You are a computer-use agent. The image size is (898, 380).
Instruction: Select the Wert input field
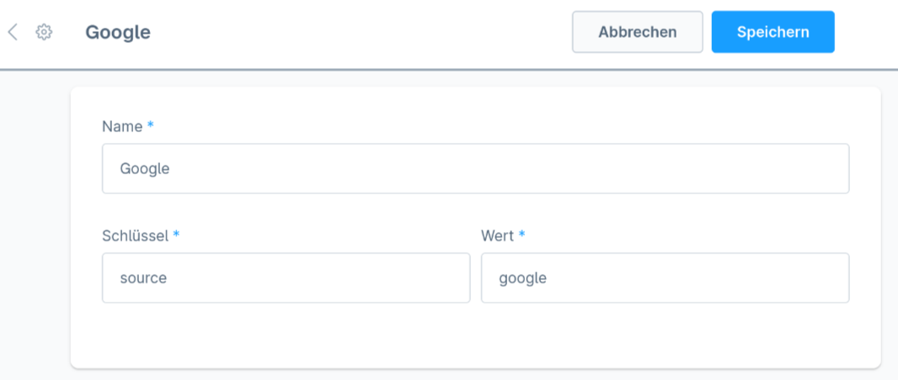click(x=665, y=277)
